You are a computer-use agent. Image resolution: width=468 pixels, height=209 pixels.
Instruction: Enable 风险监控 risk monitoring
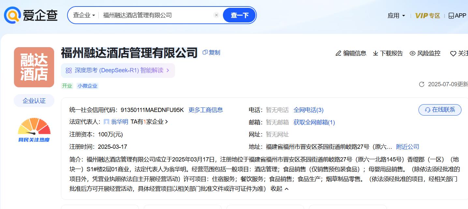[x=425, y=53]
